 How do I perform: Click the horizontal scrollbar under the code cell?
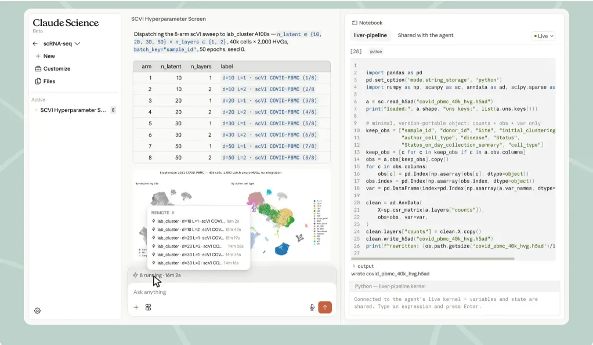433,259
